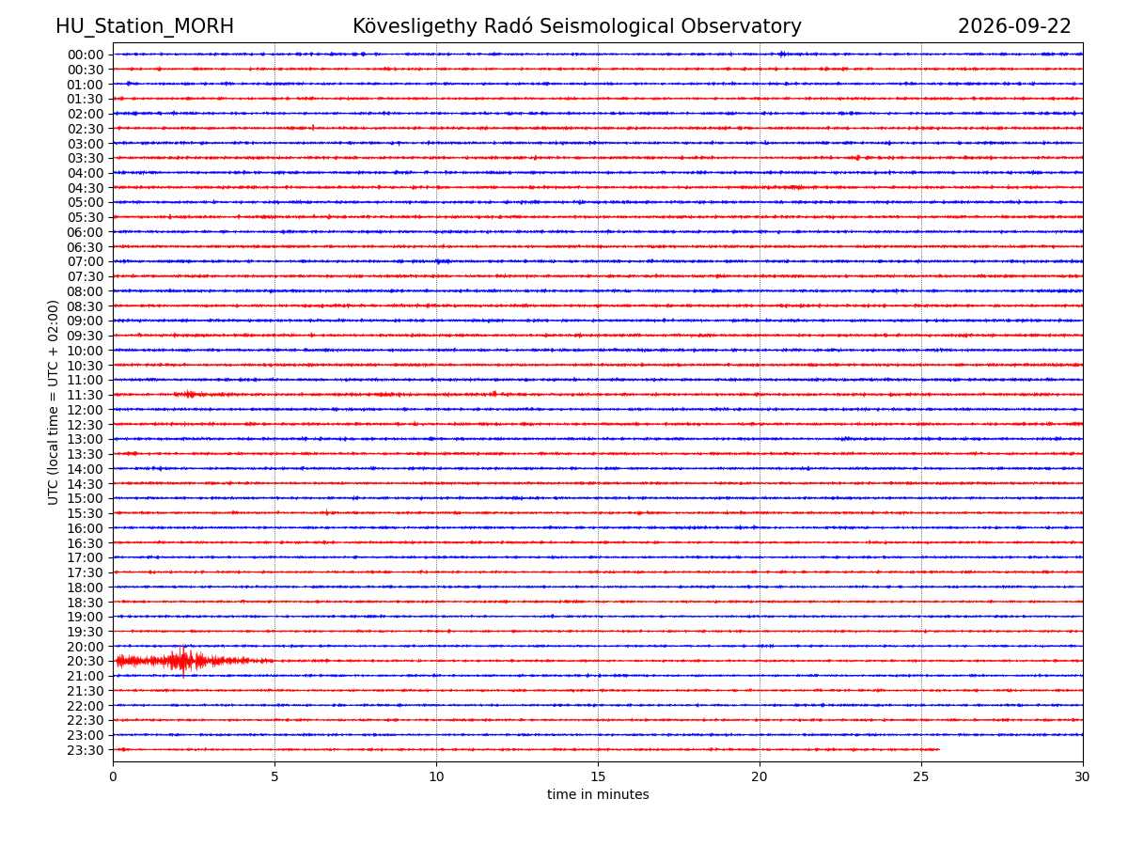Click the 11:30 time row label
1128x846 pixels.
86,395
